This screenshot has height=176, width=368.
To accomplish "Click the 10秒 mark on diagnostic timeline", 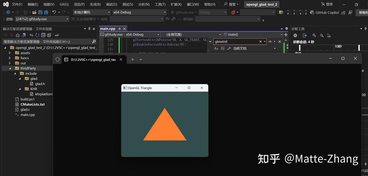I will click(x=338, y=46).
